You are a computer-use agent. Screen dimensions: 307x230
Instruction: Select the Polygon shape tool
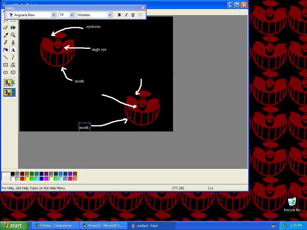[13, 65]
